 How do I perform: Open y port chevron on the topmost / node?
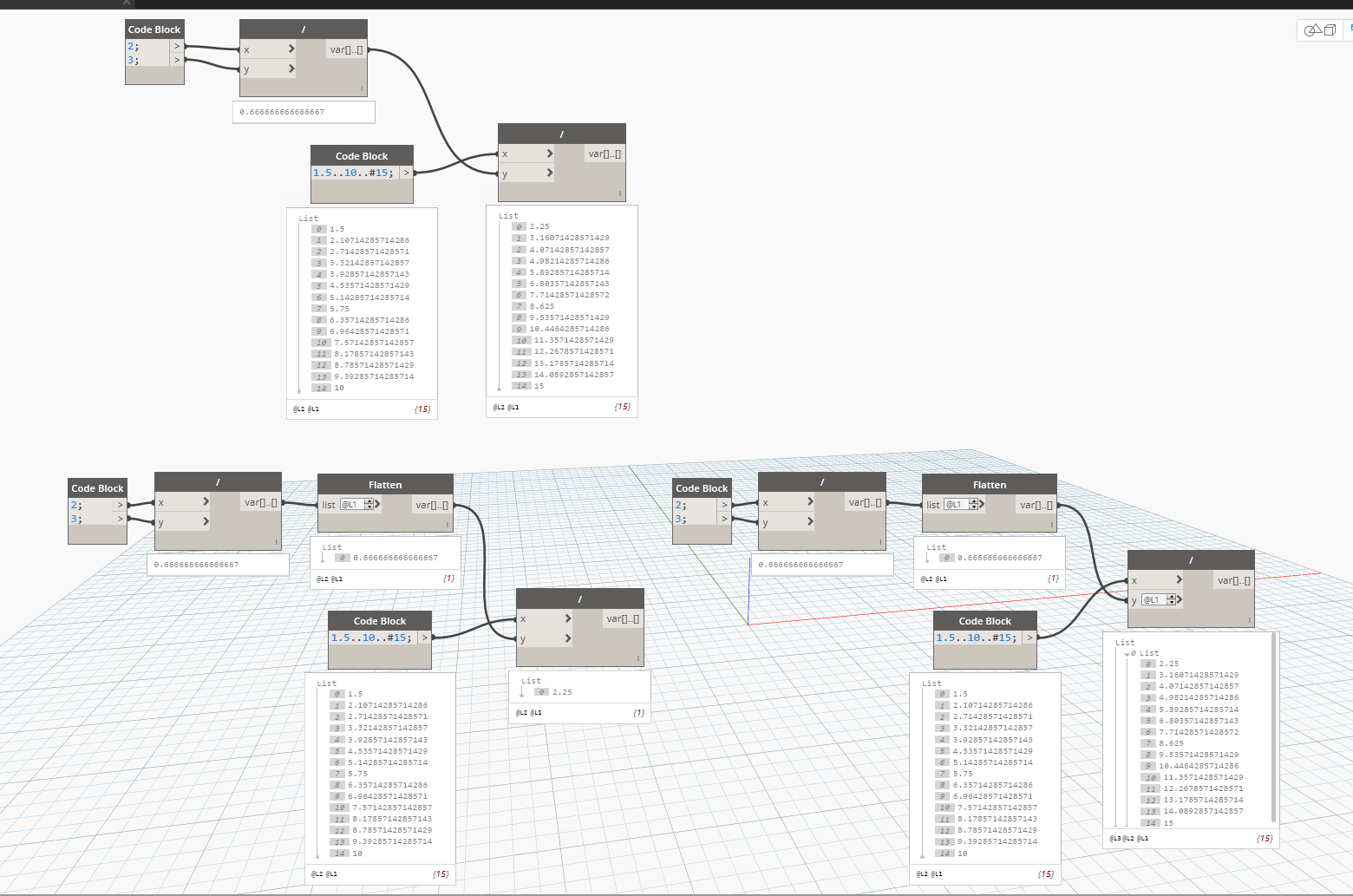click(291, 69)
